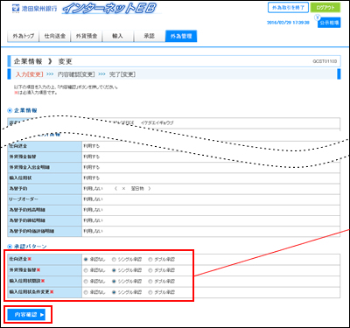350x328 pixels.
Task: Choose シングル承認 for 外貨預金振替
Action: point(114,270)
